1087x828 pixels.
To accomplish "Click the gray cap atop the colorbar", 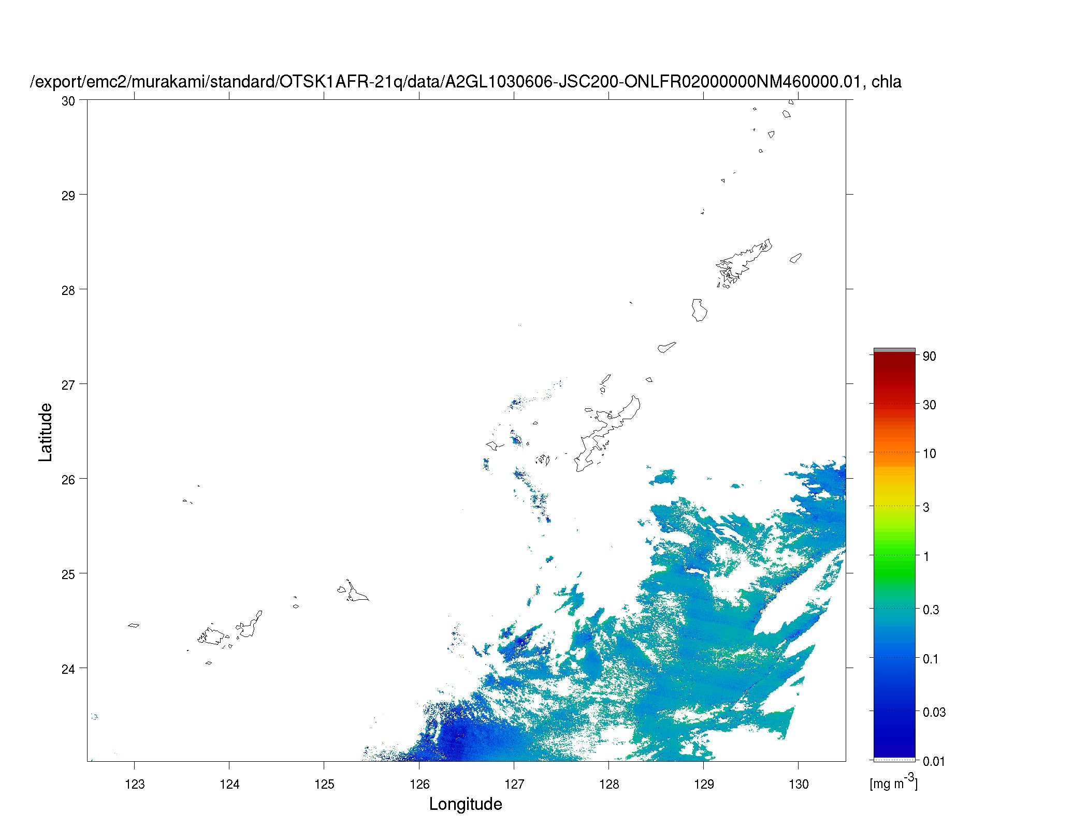I will [x=894, y=350].
